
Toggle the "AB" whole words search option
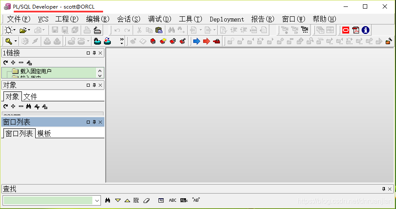pyautogui.click(x=196, y=200)
